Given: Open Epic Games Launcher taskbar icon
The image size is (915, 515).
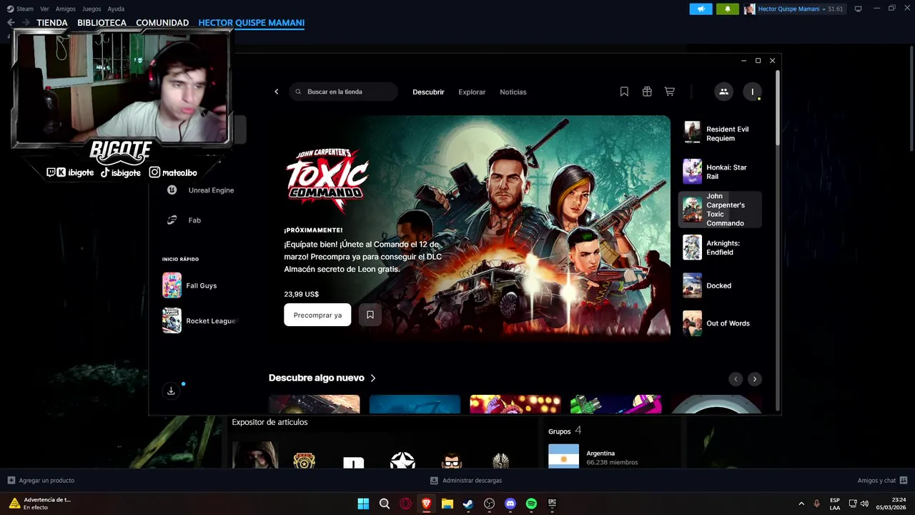Looking at the screenshot, I should click(x=552, y=504).
